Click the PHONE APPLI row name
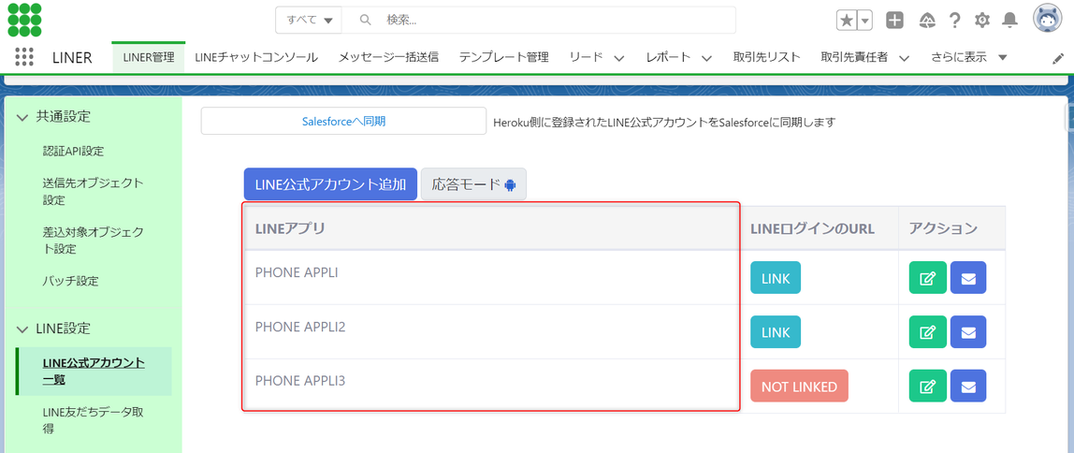 pyautogui.click(x=296, y=272)
